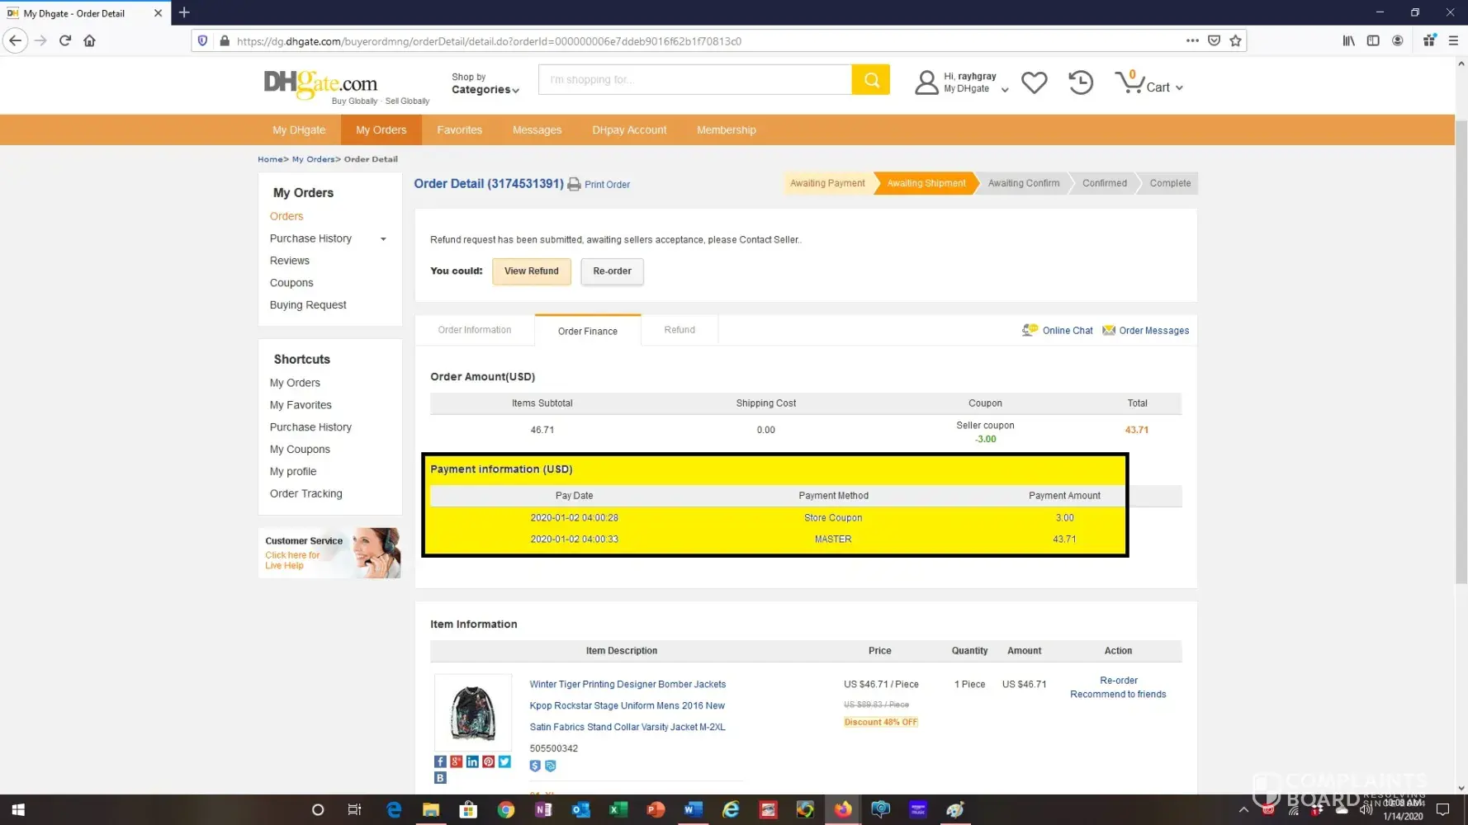Click the Re-order button
Screen dimensions: 1468x825
point(612,271)
